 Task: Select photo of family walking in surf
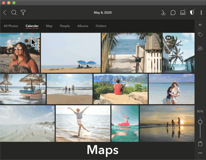click(70, 89)
